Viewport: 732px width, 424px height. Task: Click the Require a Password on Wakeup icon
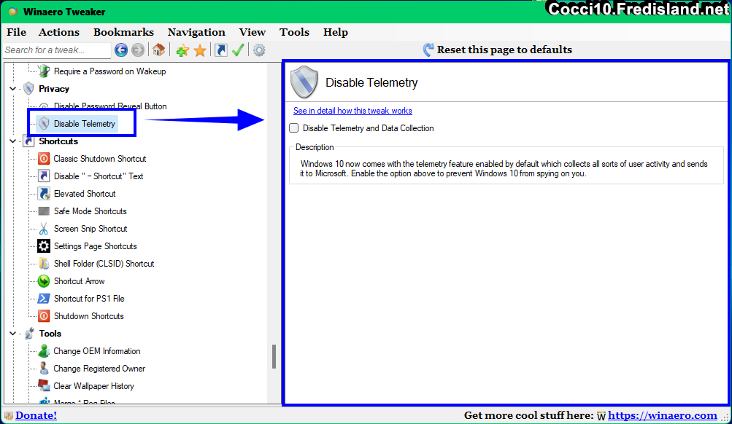click(x=43, y=71)
